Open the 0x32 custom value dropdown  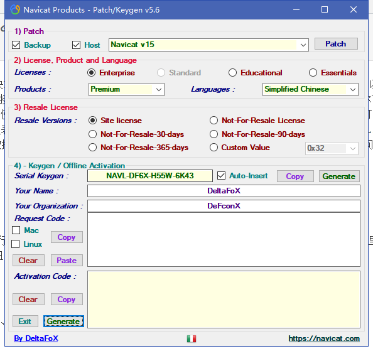tap(332, 148)
